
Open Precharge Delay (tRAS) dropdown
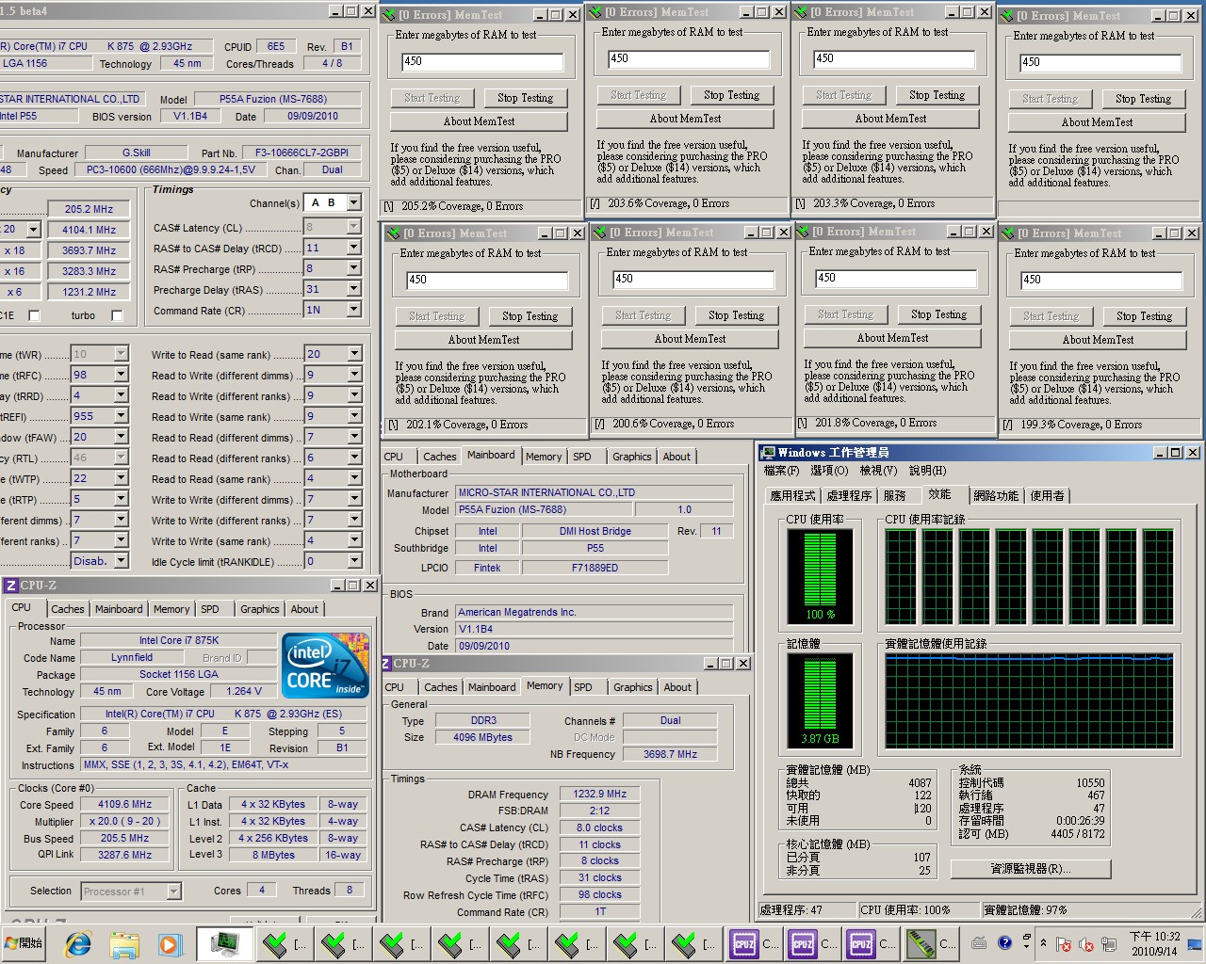[354, 289]
